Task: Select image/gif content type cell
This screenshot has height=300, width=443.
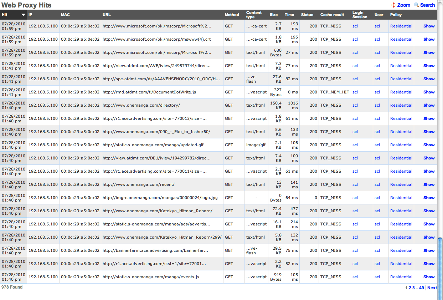Action: pyautogui.click(x=256, y=145)
